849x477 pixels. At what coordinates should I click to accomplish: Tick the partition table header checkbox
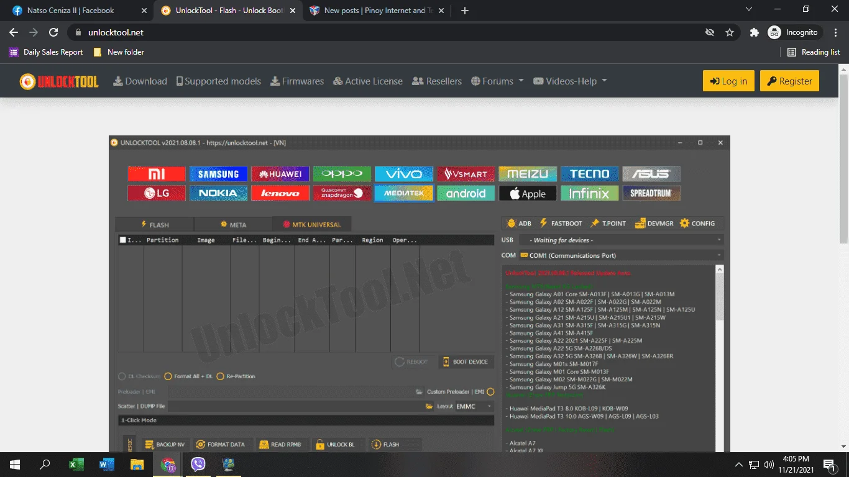point(123,240)
